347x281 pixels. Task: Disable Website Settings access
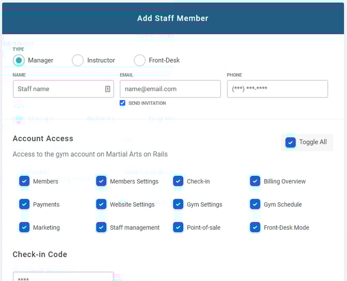pos(101,204)
